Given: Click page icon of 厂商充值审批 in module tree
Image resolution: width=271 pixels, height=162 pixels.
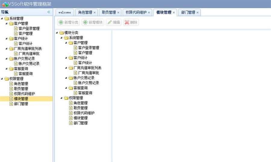Looking at the screenshot, I should point(76,73).
